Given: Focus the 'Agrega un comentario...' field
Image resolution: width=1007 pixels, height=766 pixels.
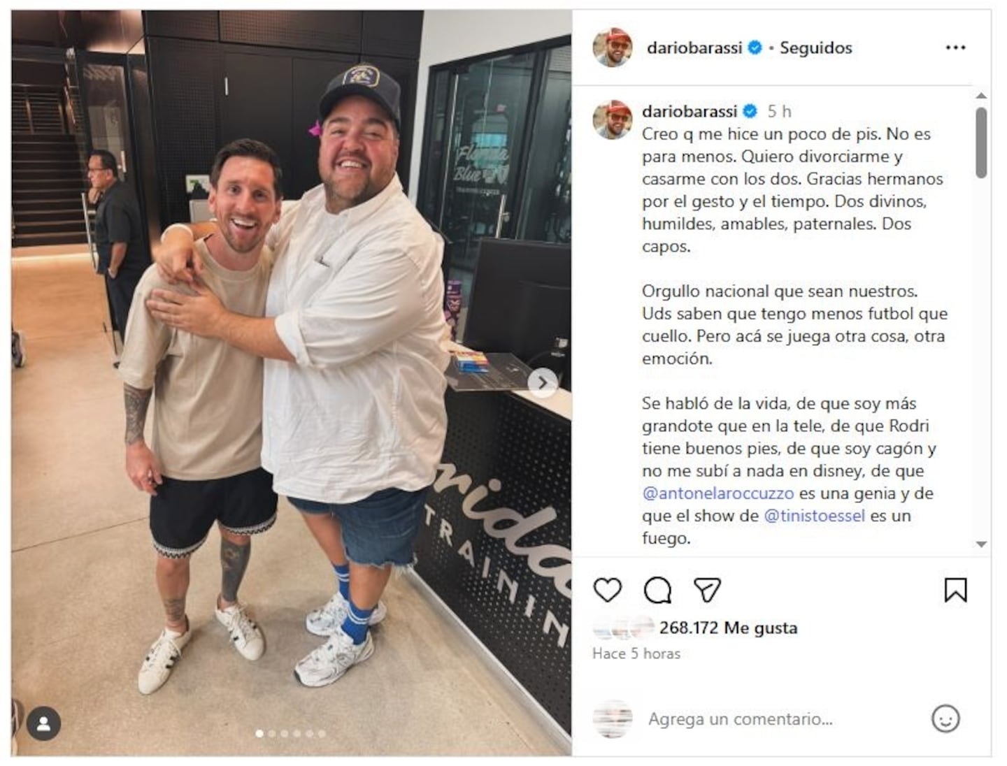Looking at the screenshot, I should tap(740, 718).
